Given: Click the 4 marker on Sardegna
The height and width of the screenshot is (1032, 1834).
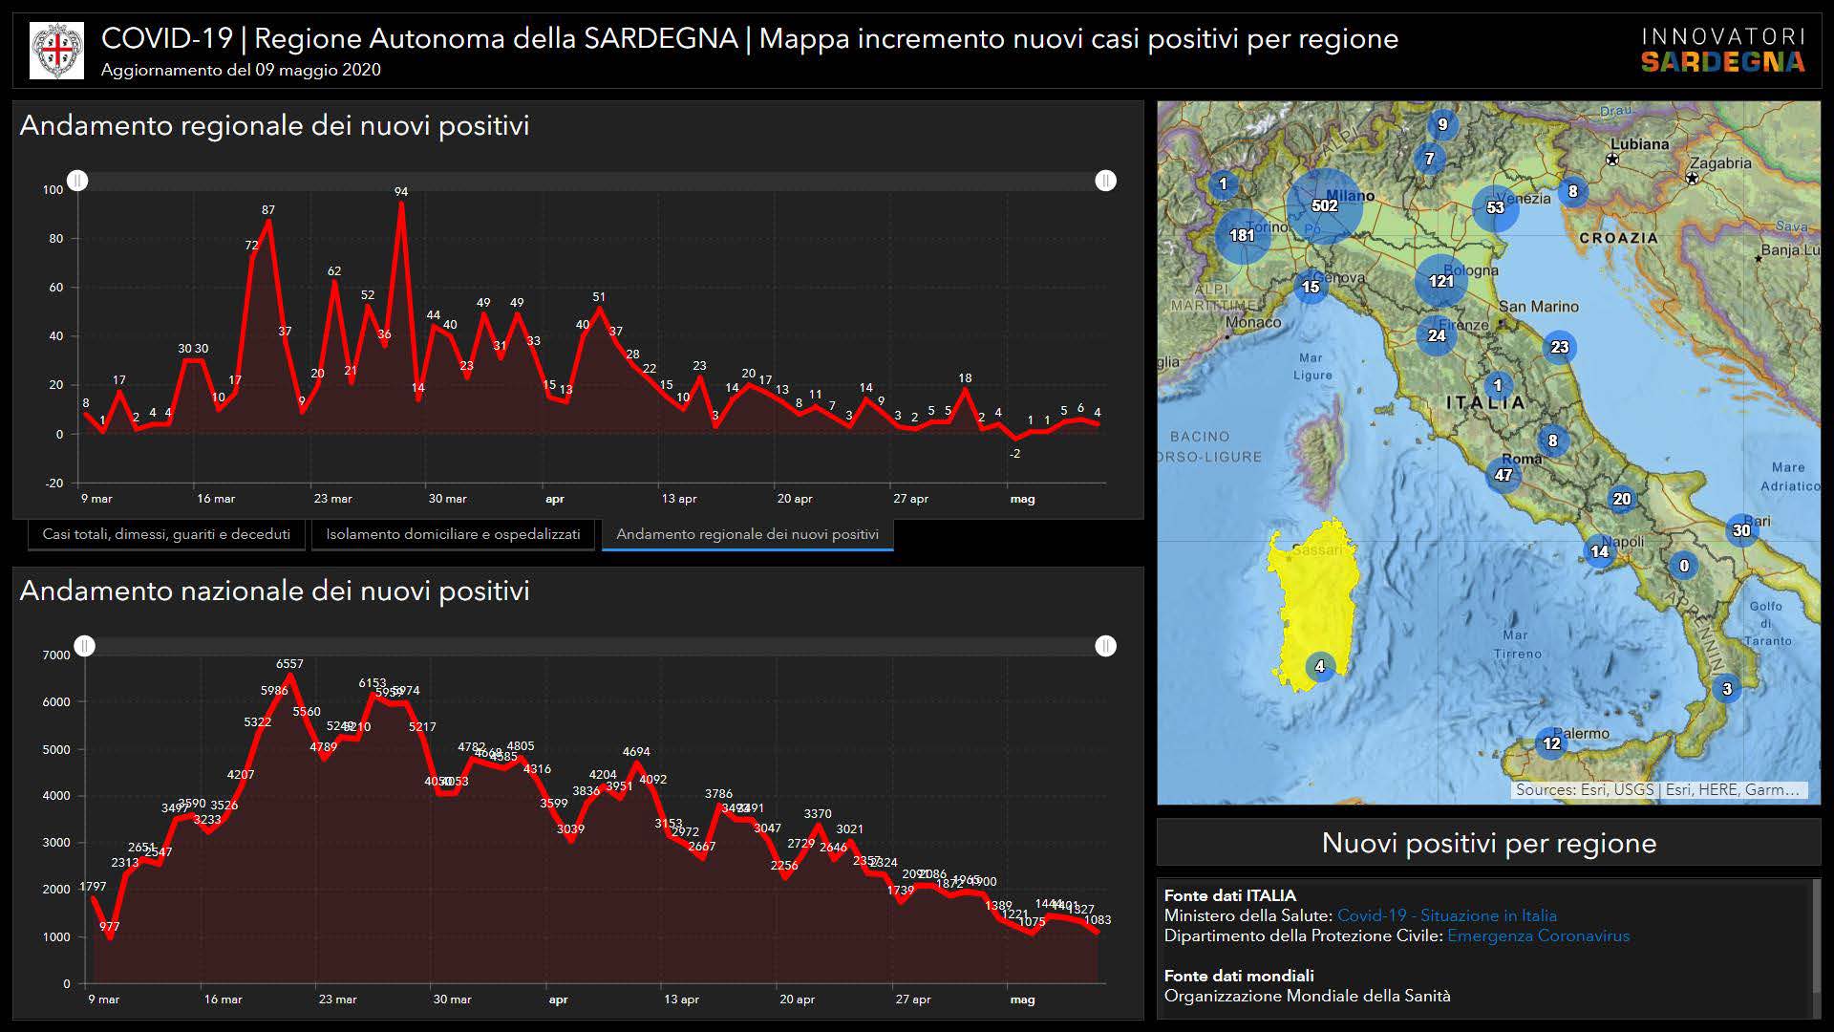Looking at the screenshot, I should click(x=1320, y=666).
